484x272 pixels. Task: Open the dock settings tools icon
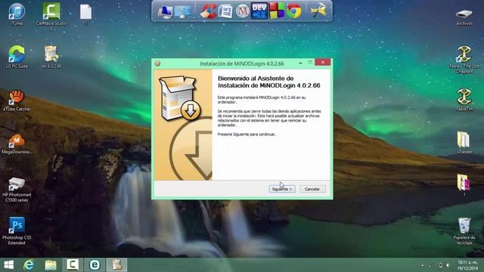(318, 11)
